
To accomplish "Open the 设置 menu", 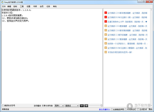I will pos(28,6).
